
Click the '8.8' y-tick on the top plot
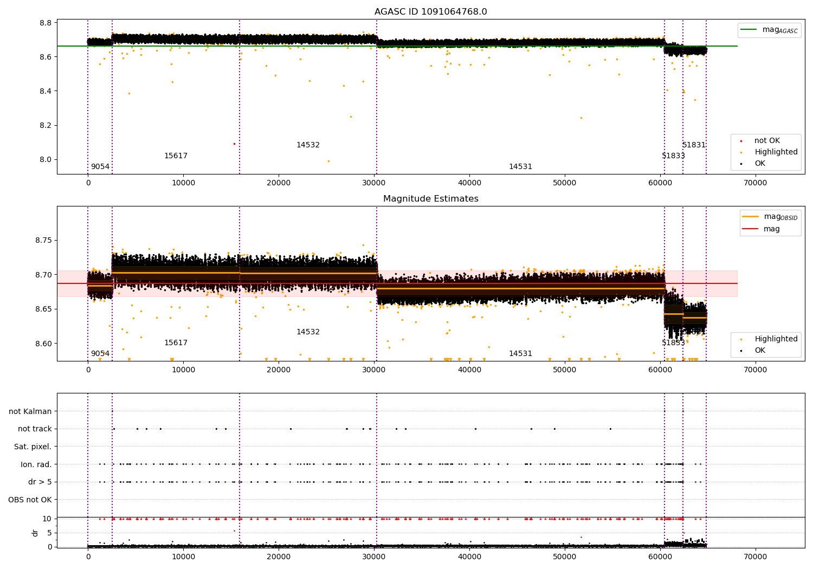(46, 23)
